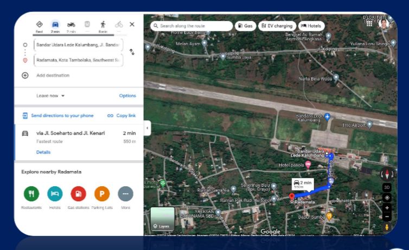
Task: Select the motorcycle travel mode
Action: pyautogui.click(x=71, y=24)
